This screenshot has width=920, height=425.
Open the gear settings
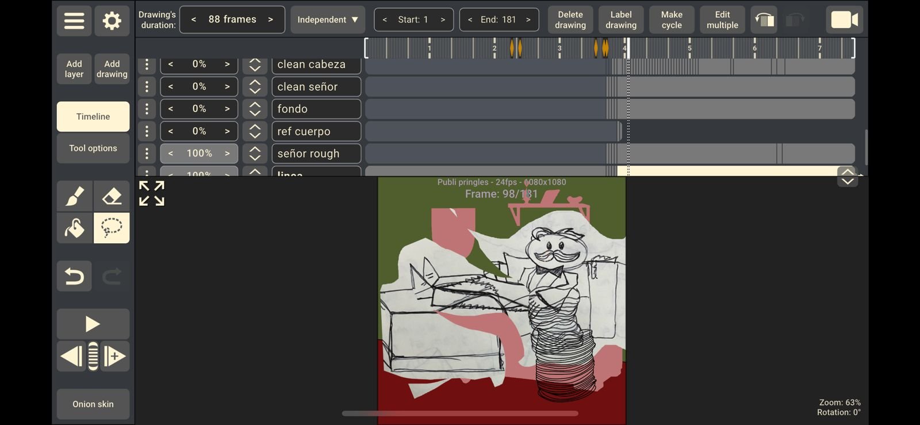[112, 21]
